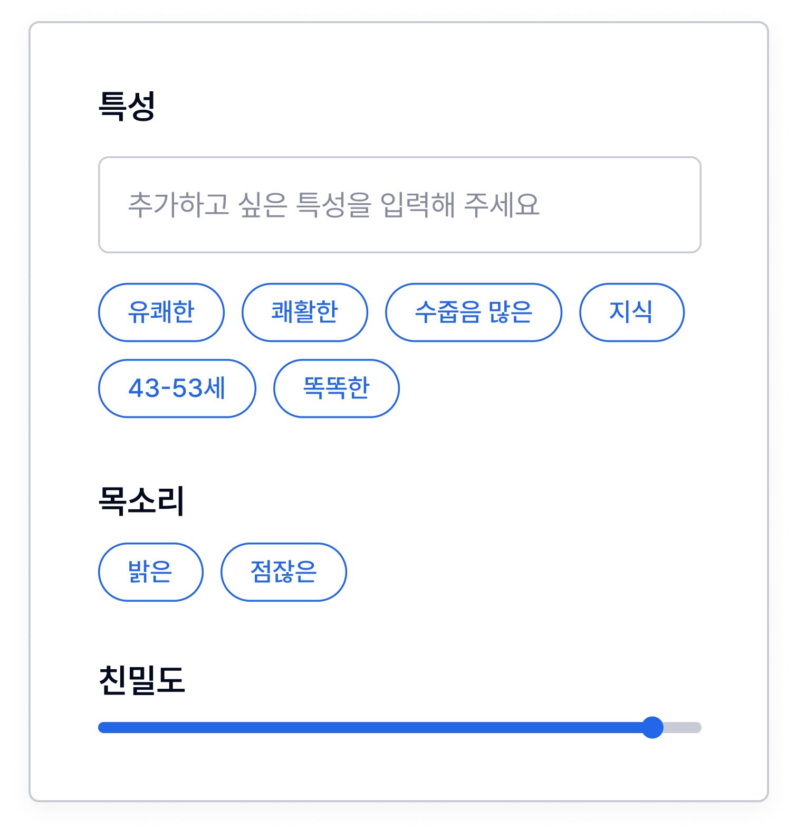Enable the 수줍음 많은 trait
This screenshot has height=836, width=796.
474,312
